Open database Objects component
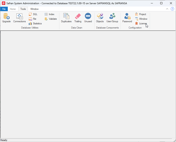The width and height of the screenshot is (176, 142). coord(100,18)
